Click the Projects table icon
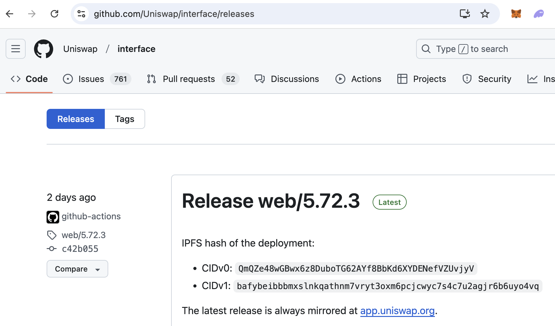Image resolution: width=555 pixels, height=326 pixels. 402,79
